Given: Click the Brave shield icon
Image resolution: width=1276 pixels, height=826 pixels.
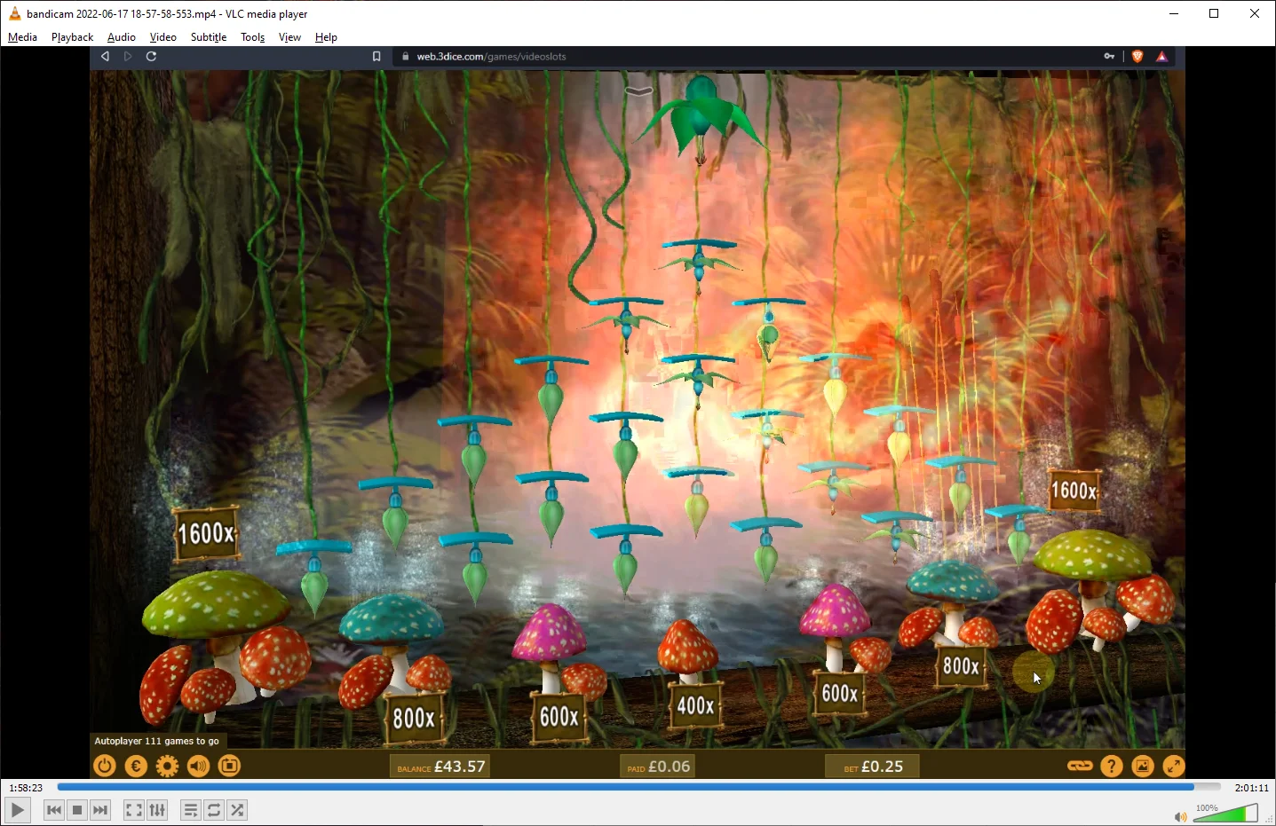Looking at the screenshot, I should coord(1137,56).
